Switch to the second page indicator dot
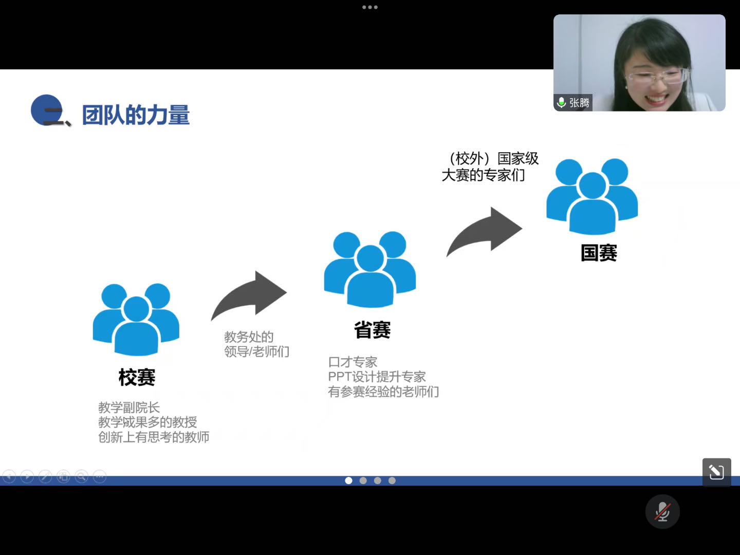 click(x=363, y=480)
